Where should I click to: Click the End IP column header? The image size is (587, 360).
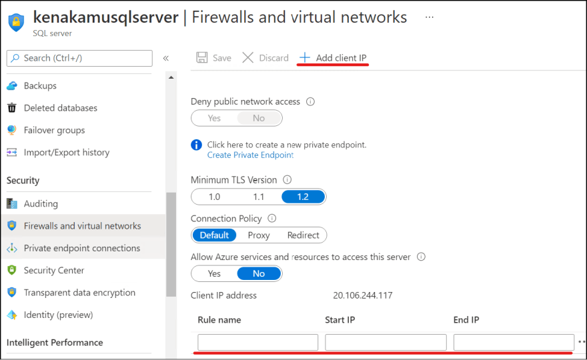[x=466, y=320]
